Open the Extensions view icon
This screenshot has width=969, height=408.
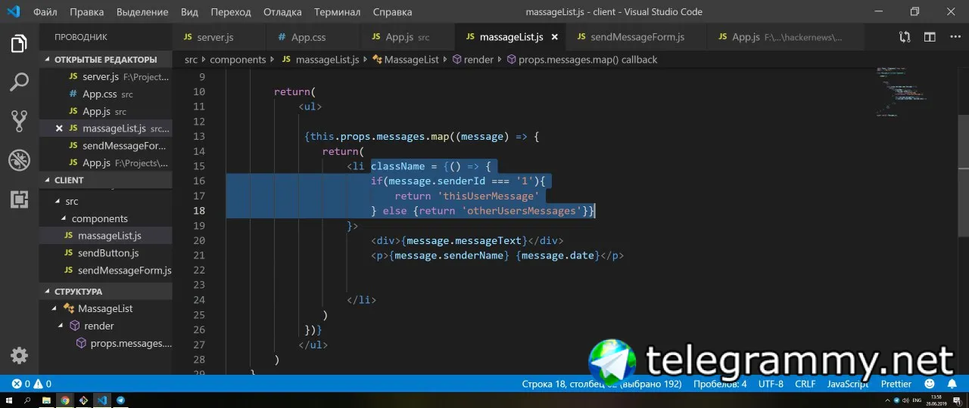pos(19,199)
